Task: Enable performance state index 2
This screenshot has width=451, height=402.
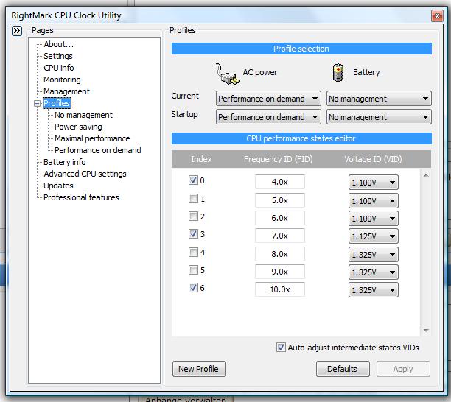Action: click(x=193, y=216)
